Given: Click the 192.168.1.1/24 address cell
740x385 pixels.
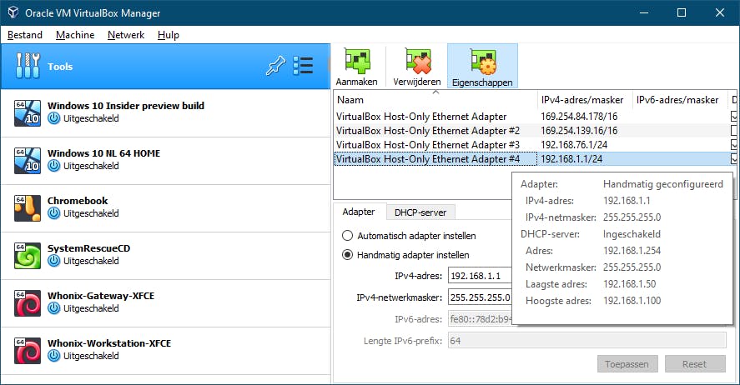Looking at the screenshot, I should tap(571, 159).
